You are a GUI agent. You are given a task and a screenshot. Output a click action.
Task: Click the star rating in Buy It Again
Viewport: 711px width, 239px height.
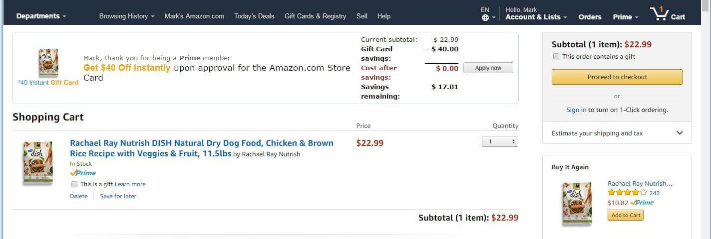[627, 193]
